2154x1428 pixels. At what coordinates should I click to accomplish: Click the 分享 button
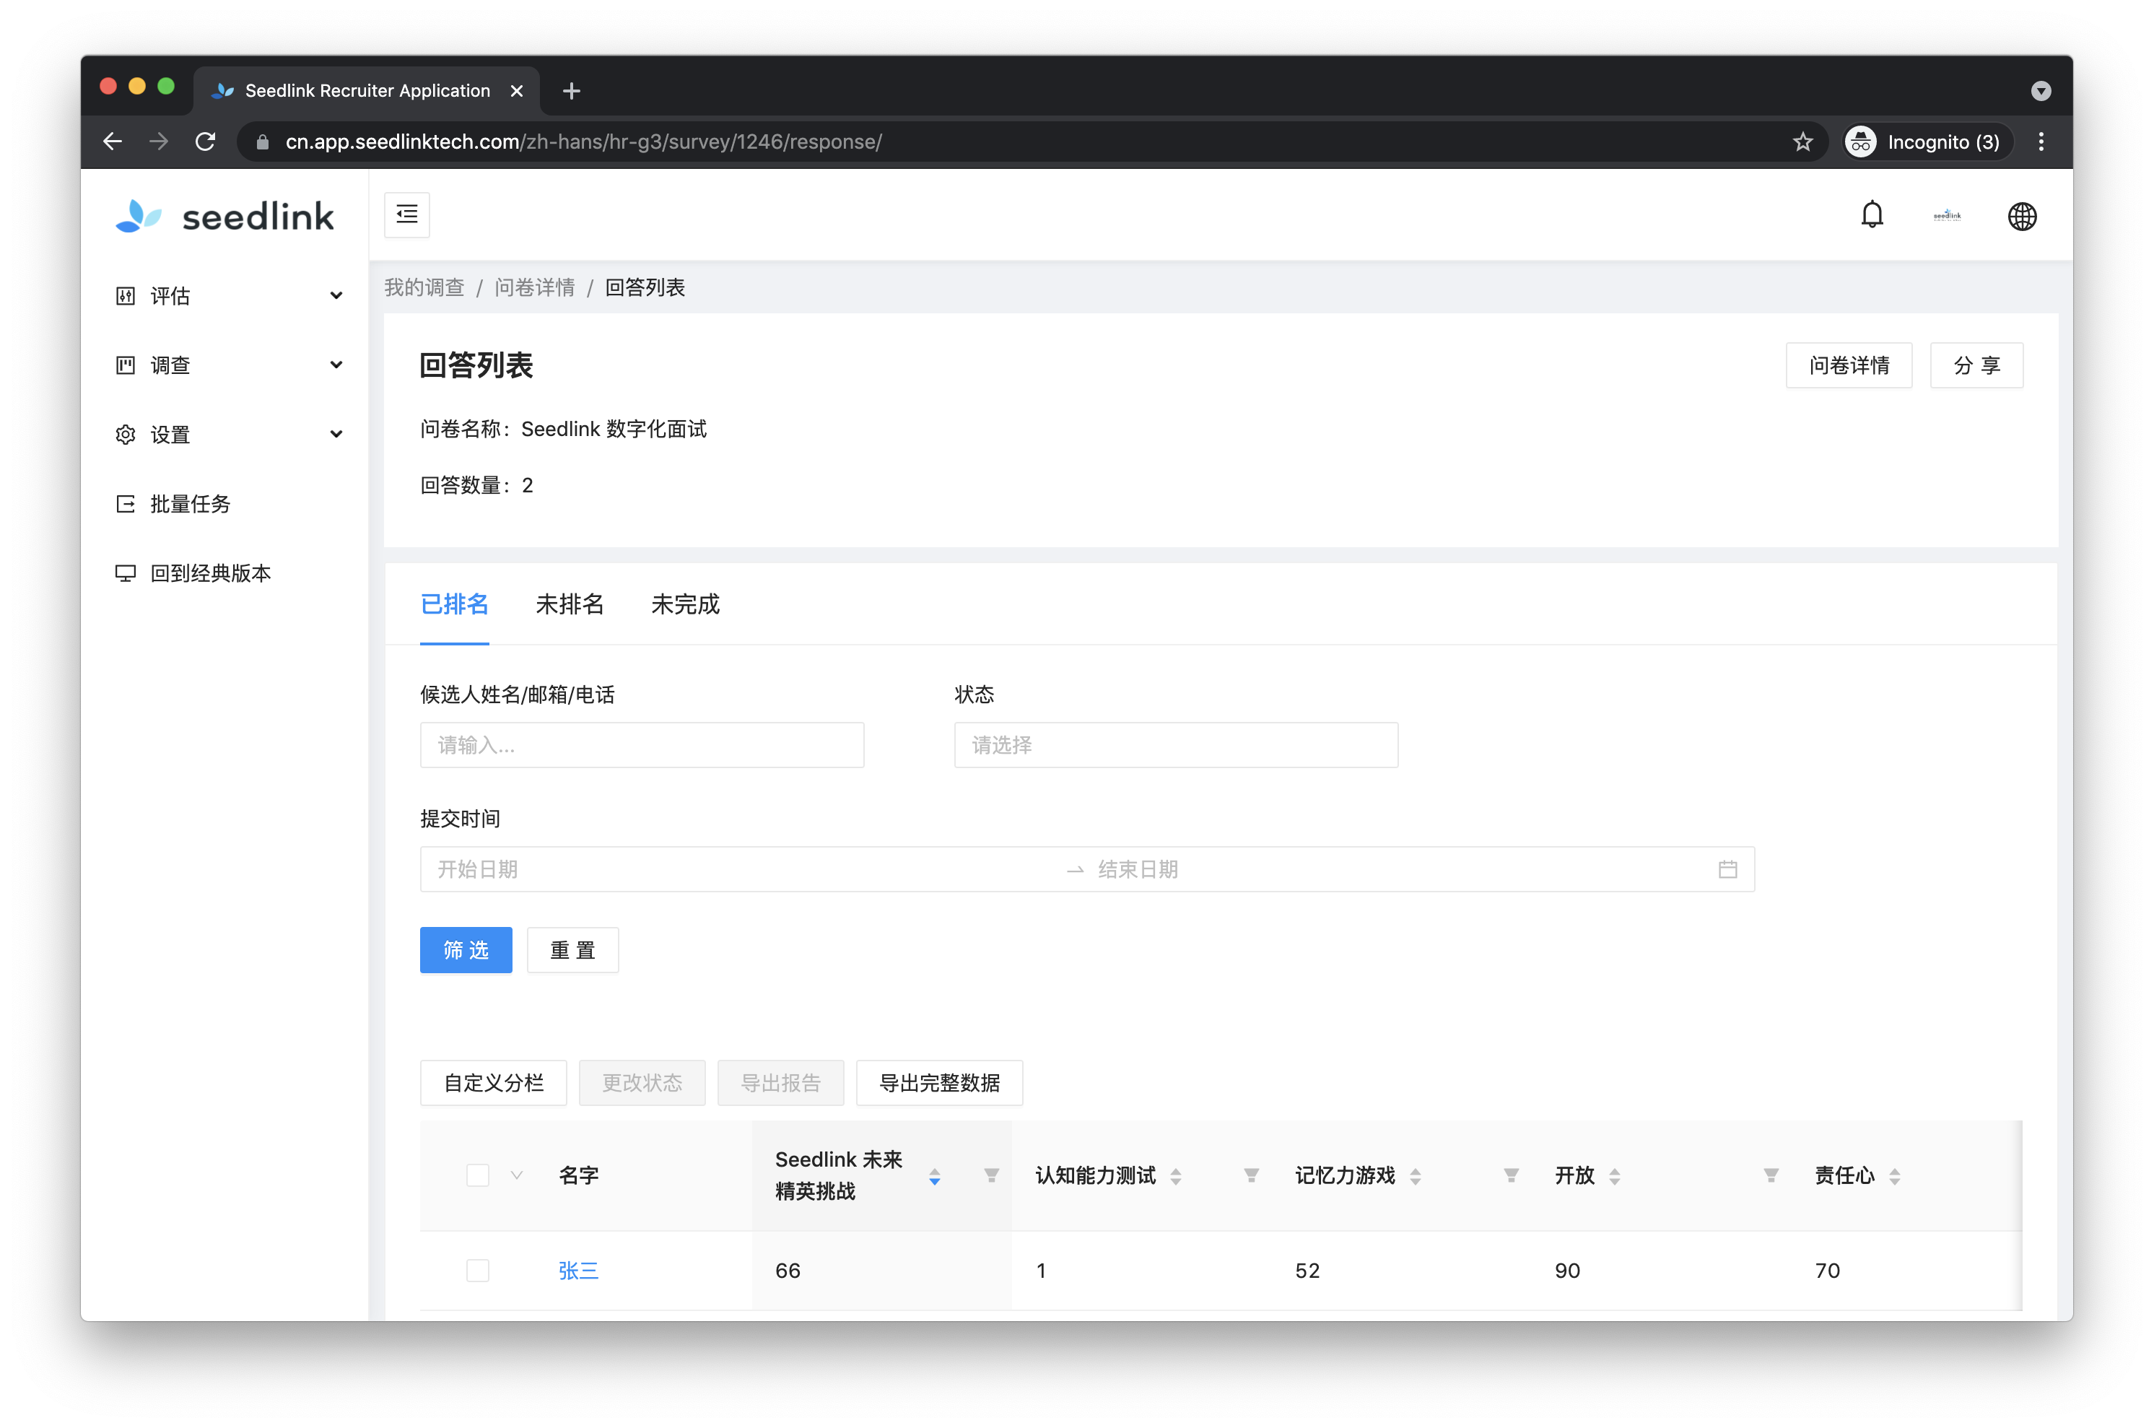[x=1976, y=365]
